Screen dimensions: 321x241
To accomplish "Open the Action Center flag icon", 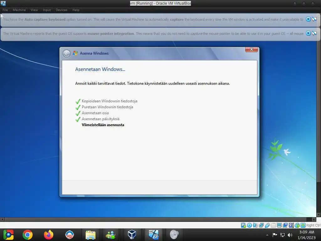I will point(275,235).
